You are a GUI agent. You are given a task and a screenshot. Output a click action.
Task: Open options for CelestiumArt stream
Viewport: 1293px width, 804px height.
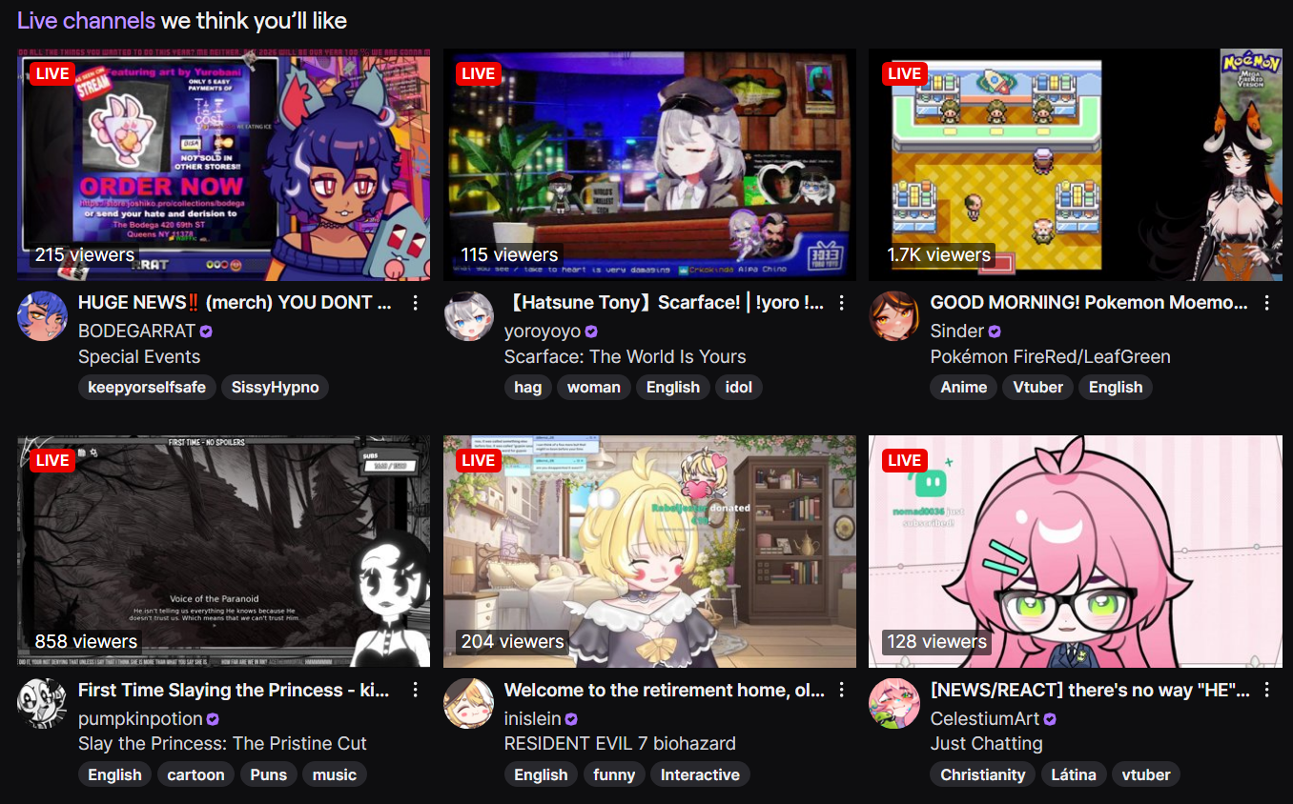coord(1266,690)
